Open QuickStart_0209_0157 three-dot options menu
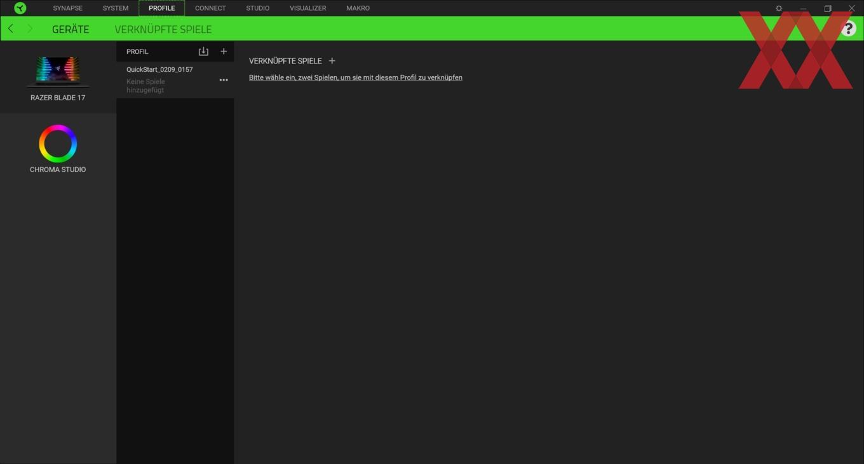The image size is (864, 464). click(x=224, y=80)
